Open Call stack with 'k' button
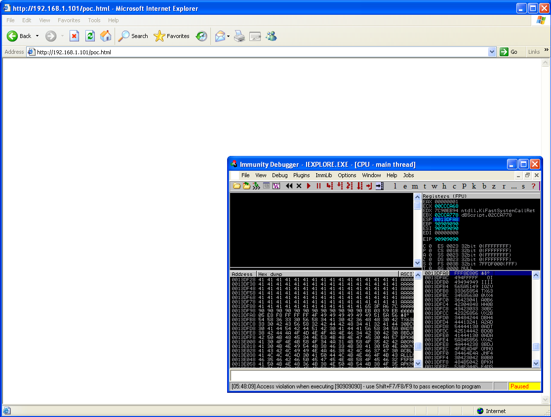This screenshot has width=551, height=417. 473,186
